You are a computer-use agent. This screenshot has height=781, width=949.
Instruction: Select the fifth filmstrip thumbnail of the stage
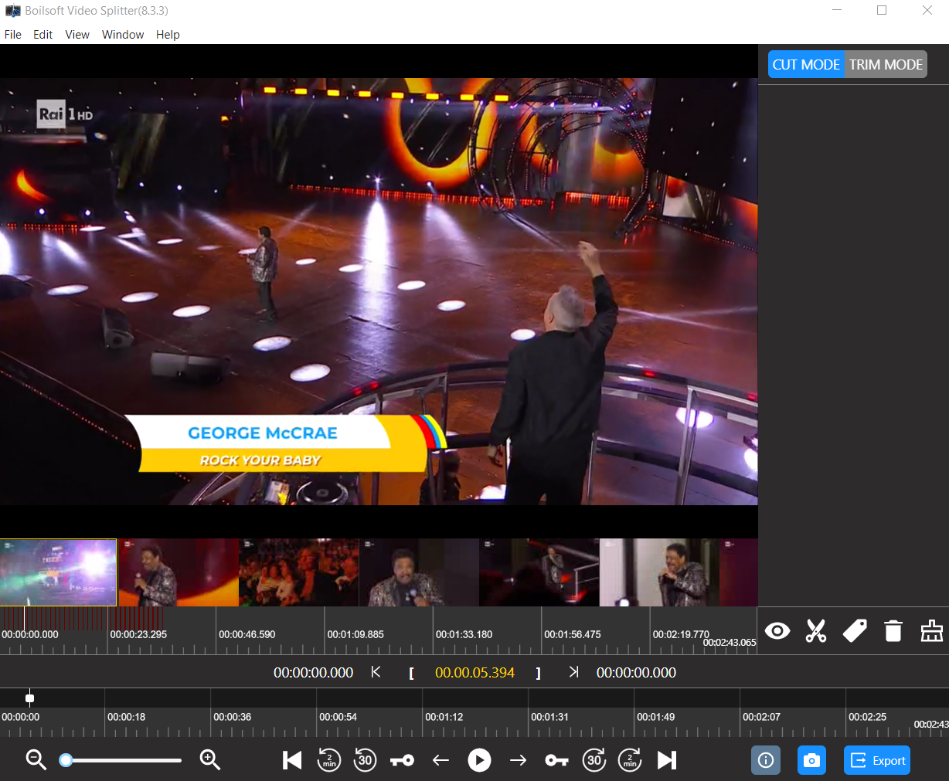click(x=539, y=572)
